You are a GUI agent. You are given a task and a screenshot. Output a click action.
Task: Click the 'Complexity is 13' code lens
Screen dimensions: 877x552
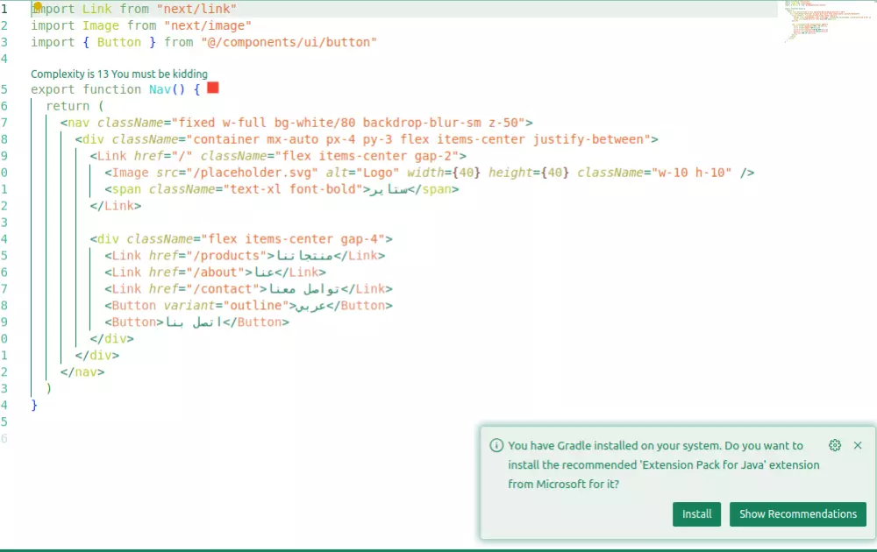pos(119,74)
